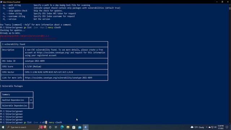Image resolution: width=231 pixels, height=130 pixels.
Task: Click the CVSS:3.1 vector string value
Action: click(x=49, y=72)
